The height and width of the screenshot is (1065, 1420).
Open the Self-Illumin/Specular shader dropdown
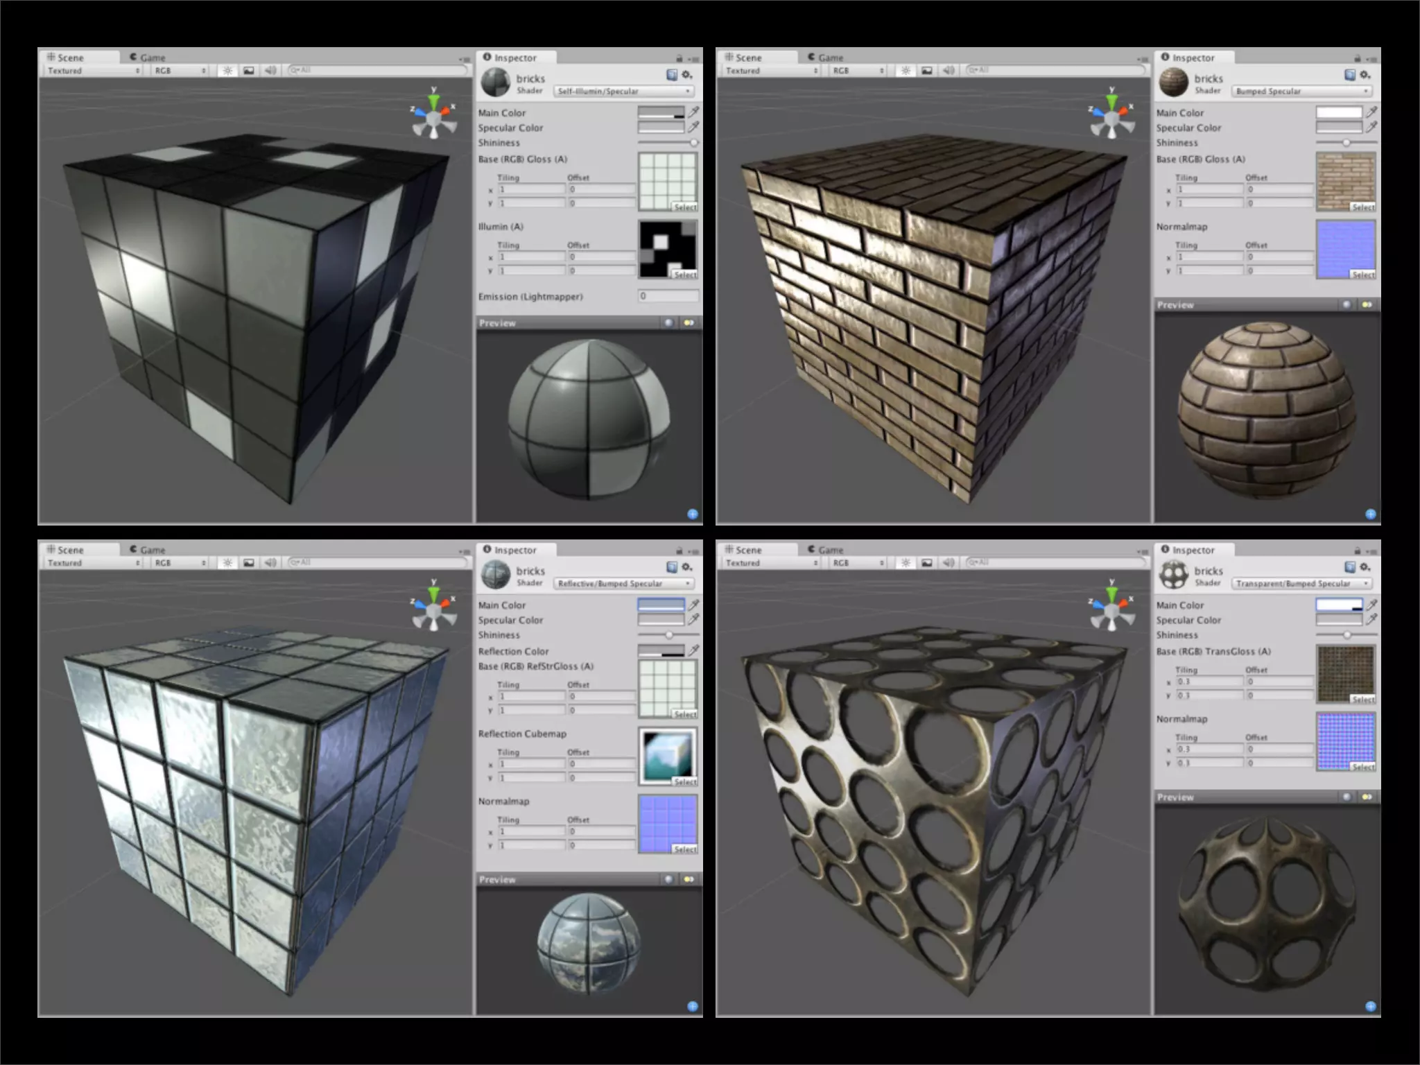(623, 92)
